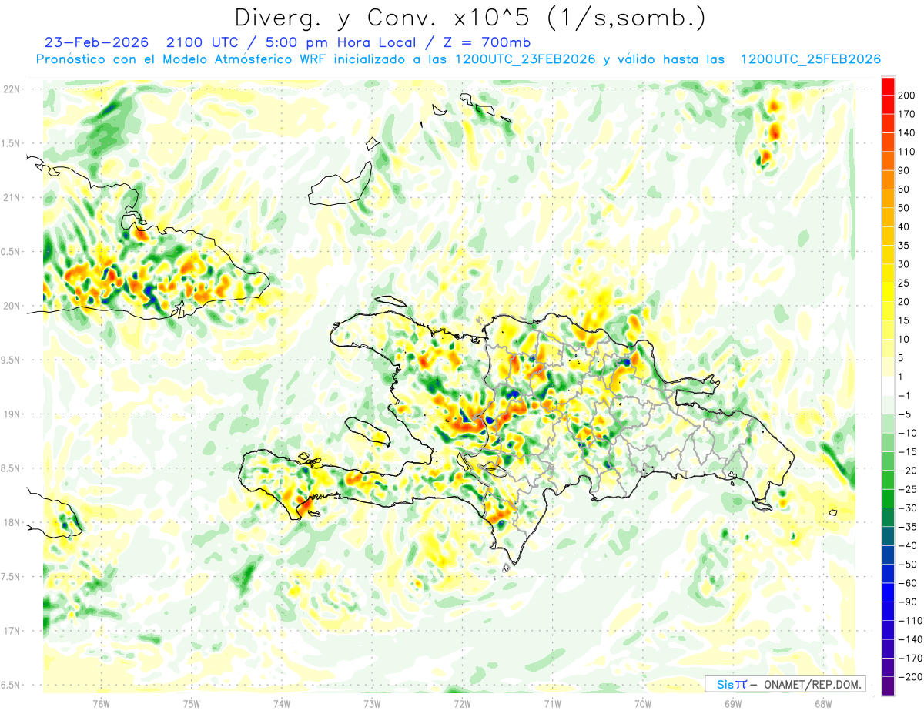924x714 pixels.
Task: Click the positive 90 colorbar value
Action: 905,170
